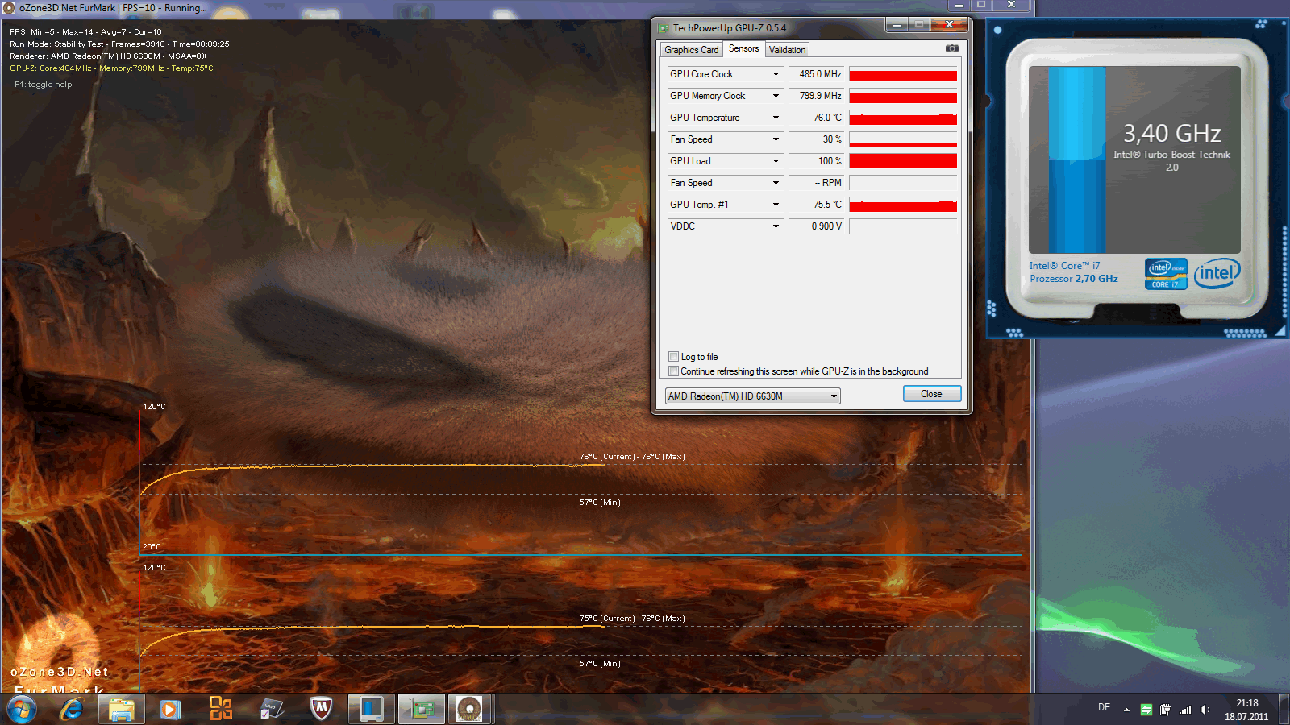Click the GPU Core Clock red graph

click(903, 74)
